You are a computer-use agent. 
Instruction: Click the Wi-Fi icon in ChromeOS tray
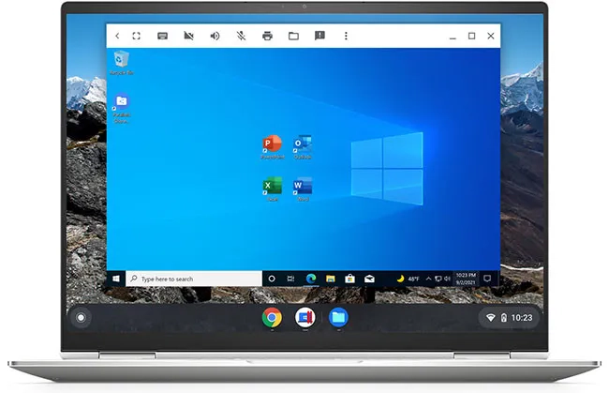[x=491, y=318]
